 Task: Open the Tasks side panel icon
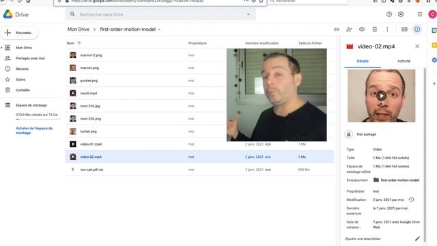[434, 60]
